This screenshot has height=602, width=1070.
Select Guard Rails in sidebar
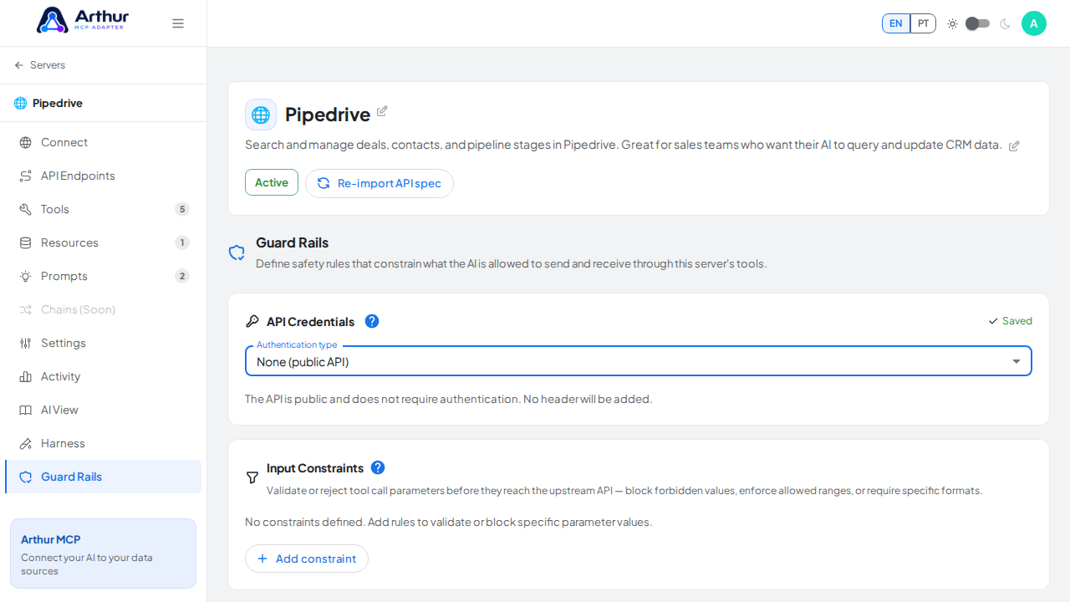pyautogui.click(x=104, y=477)
